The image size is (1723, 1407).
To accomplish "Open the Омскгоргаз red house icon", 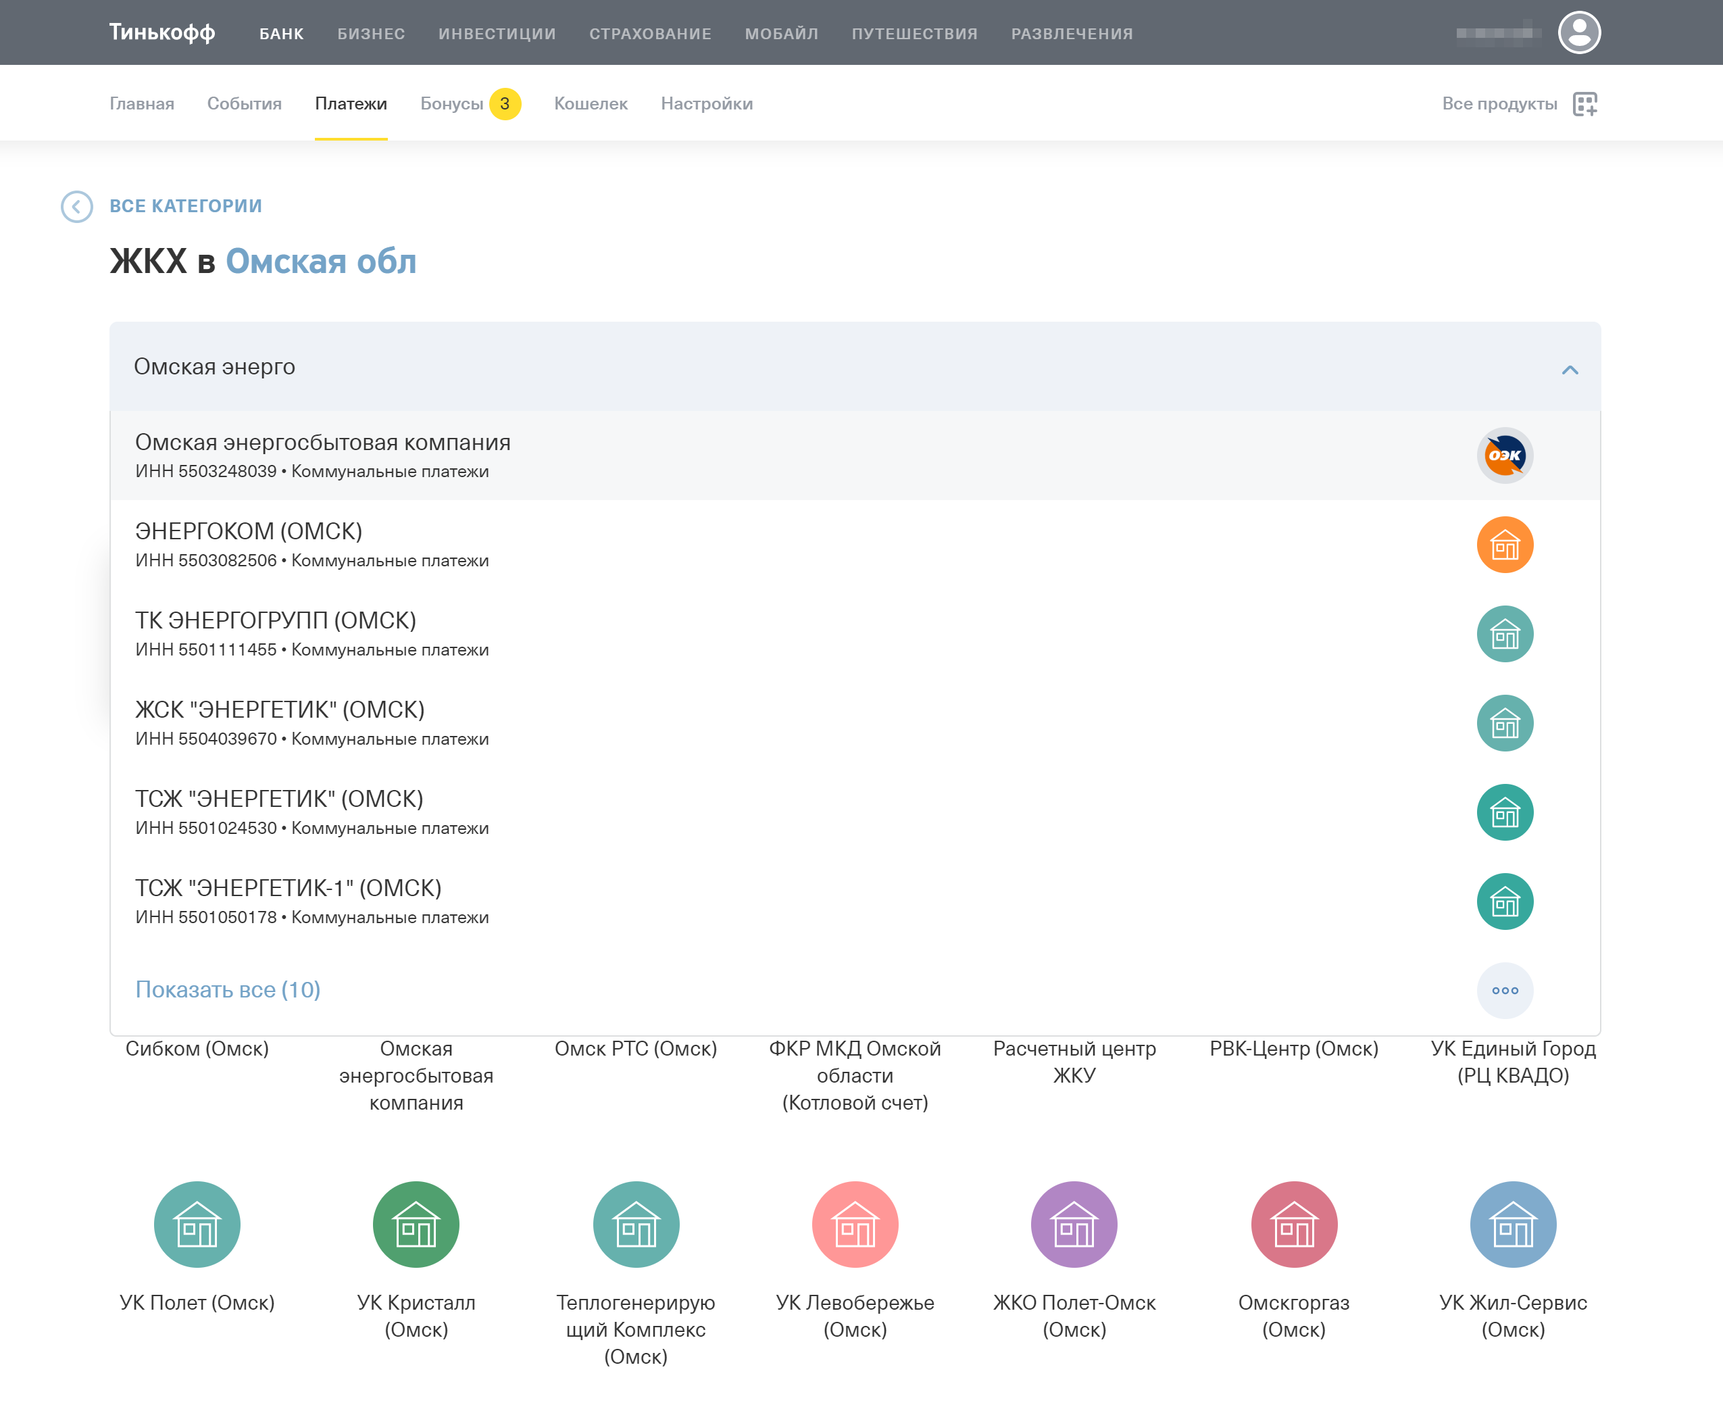I will (x=1294, y=1225).
